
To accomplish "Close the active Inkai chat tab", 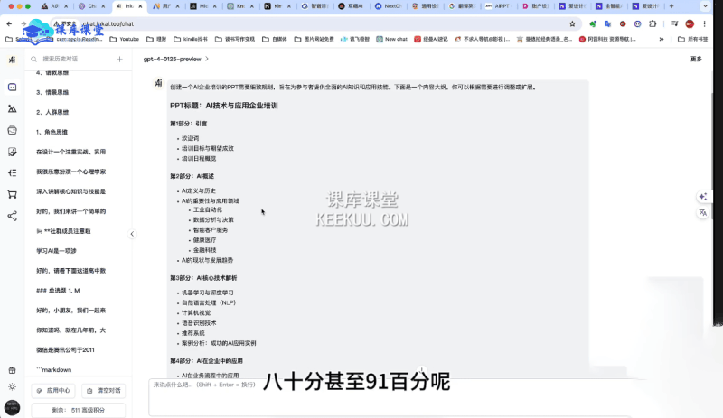I will [x=140, y=6].
